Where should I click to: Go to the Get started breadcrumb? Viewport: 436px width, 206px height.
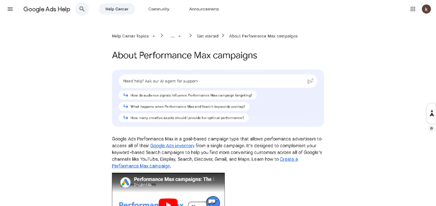[207, 36]
